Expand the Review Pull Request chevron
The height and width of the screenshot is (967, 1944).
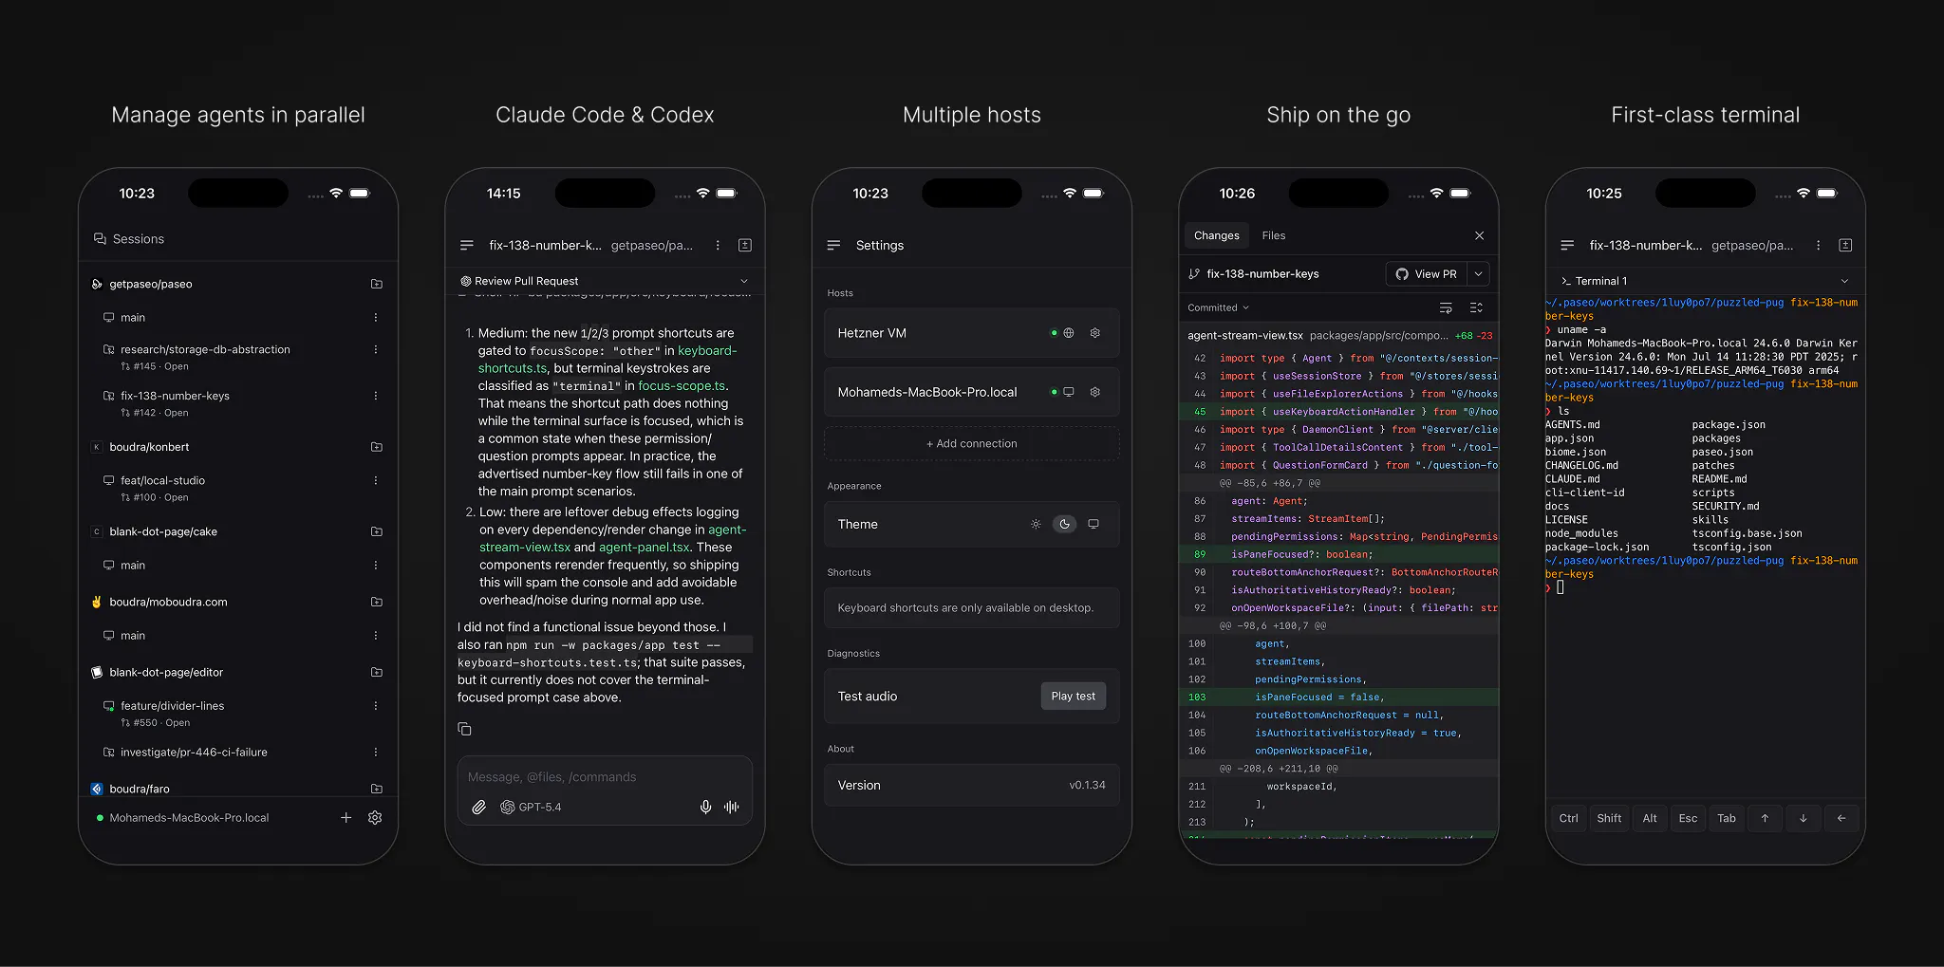[743, 281]
